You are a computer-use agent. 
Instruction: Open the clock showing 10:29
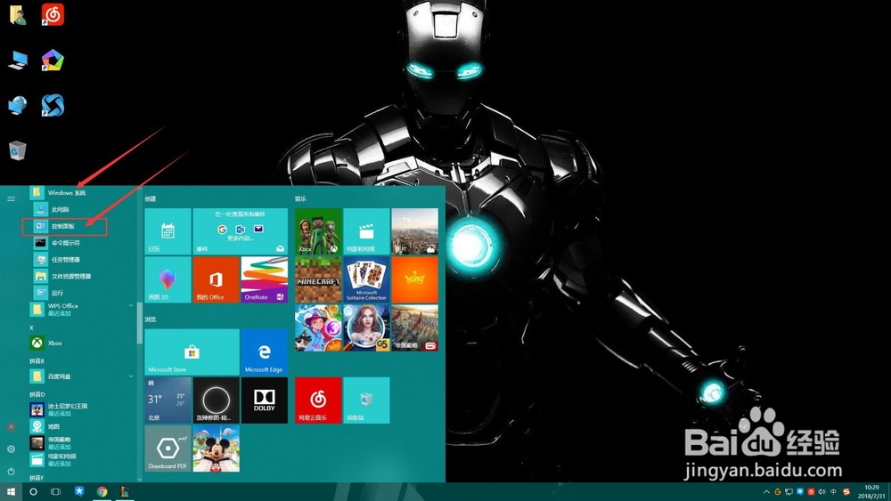point(871,492)
